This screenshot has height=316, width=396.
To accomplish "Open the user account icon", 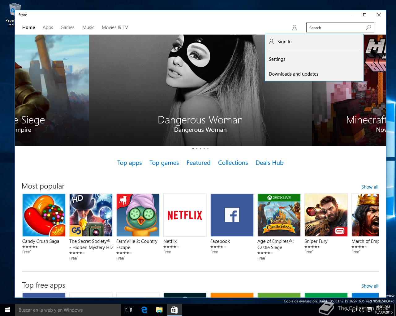I will pyautogui.click(x=295, y=28).
